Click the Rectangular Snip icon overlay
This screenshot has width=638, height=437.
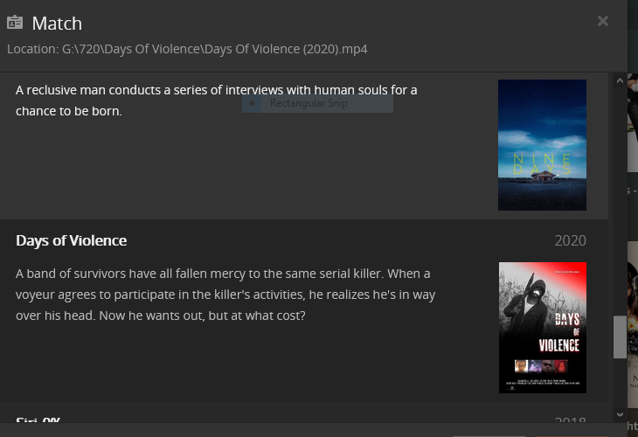pyautogui.click(x=253, y=103)
